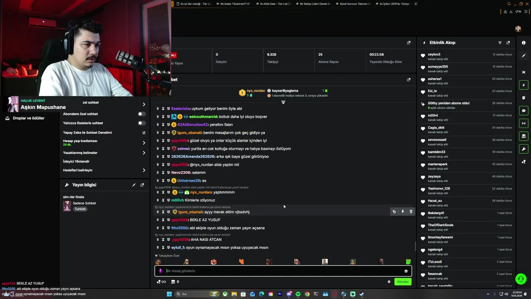This screenshot has height=299, width=531.
Task: Click the Gönder send button
Action: pyautogui.click(x=403, y=282)
